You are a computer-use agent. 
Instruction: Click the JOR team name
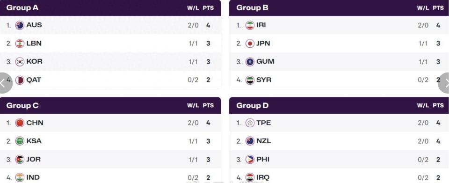click(x=34, y=160)
